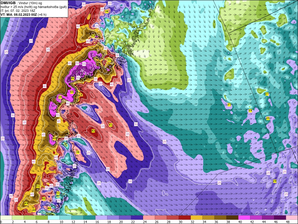This screenshot has height=224, width=298.
Task: Select the teal swatch between 14 and 16 in legend
Action: tap(89, 217)
